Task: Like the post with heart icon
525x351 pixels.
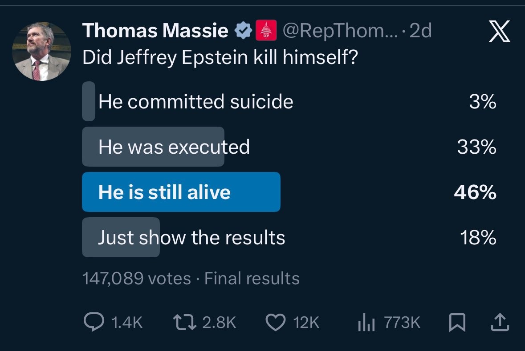Action: pyautogui.click(x=276, y=323)
